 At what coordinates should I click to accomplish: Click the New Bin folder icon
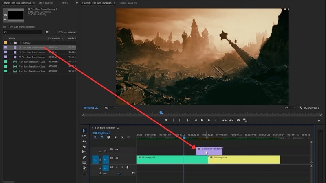[x=47, y=32]
